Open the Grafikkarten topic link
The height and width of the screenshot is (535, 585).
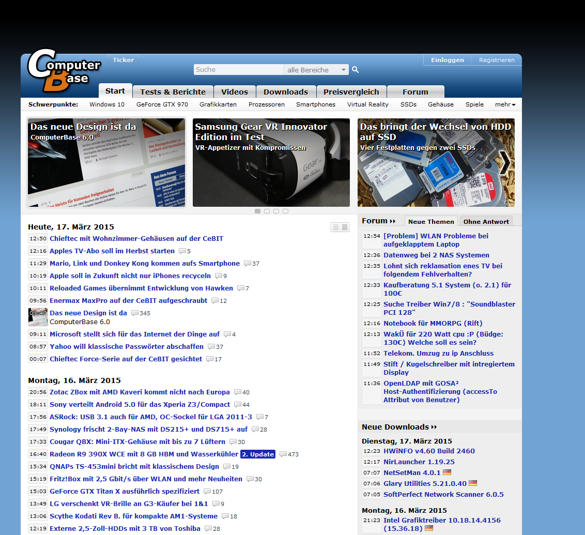(218, 104)
